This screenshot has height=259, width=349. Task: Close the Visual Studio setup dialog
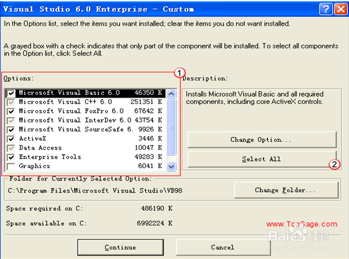[341, 9]
